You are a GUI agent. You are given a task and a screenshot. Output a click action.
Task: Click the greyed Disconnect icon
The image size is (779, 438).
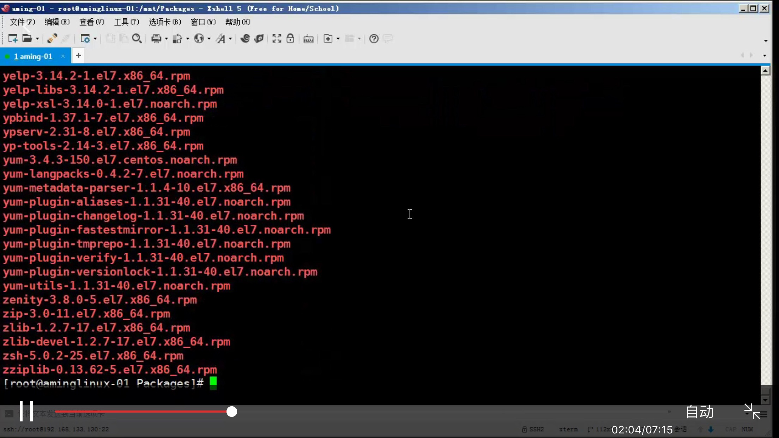tap(66, 38)
